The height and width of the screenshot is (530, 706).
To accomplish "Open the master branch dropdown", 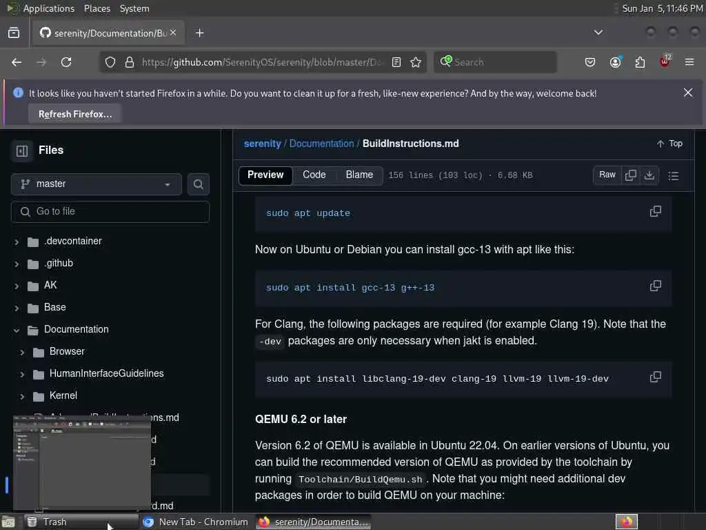I will point(97,184).
